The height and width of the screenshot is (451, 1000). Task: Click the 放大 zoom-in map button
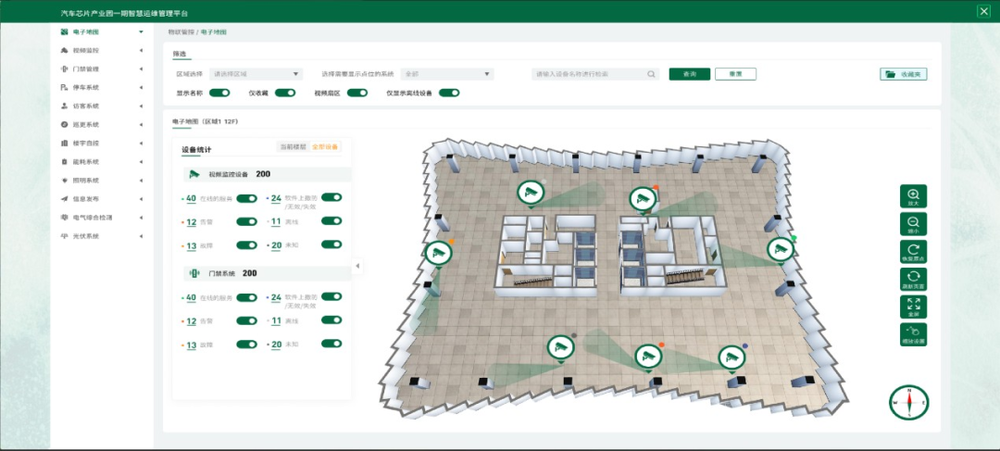913,197
